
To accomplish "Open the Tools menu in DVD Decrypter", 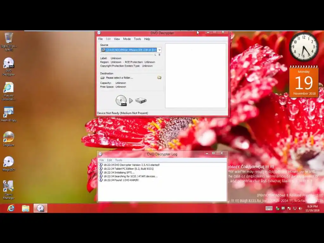I will click(x=137, y=39).
